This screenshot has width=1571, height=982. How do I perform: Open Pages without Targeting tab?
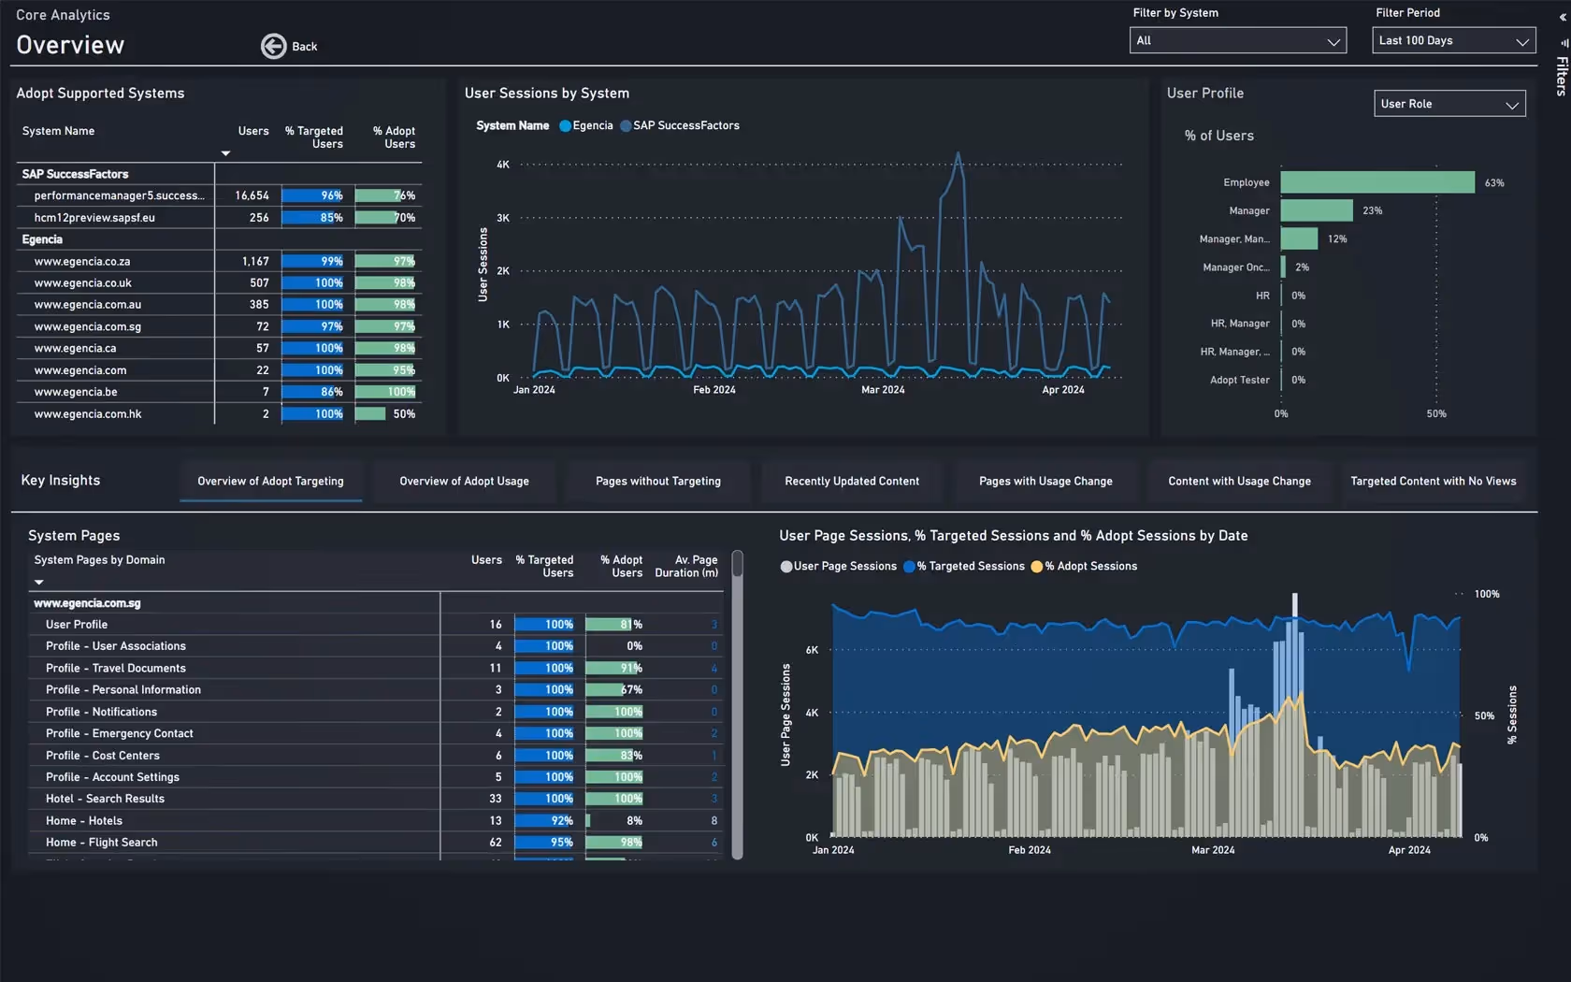(658, 481)
